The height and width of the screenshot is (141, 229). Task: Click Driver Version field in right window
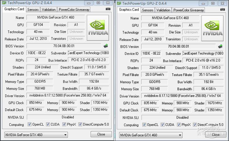(x=182, y=96)
